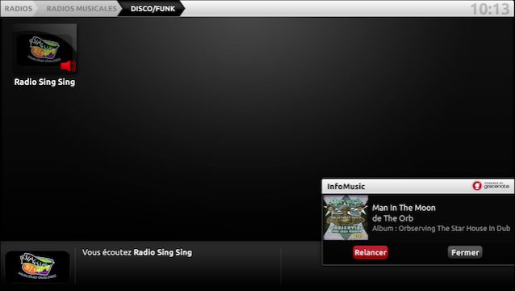Click the Relancer button
Viewport: 515px width, 291px height.
click(x=371, y=252)
